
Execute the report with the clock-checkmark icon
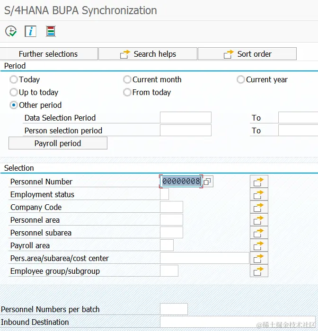11,31
